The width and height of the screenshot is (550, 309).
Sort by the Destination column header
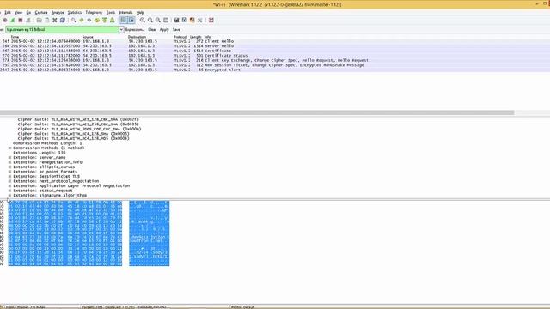pos(137,37)
